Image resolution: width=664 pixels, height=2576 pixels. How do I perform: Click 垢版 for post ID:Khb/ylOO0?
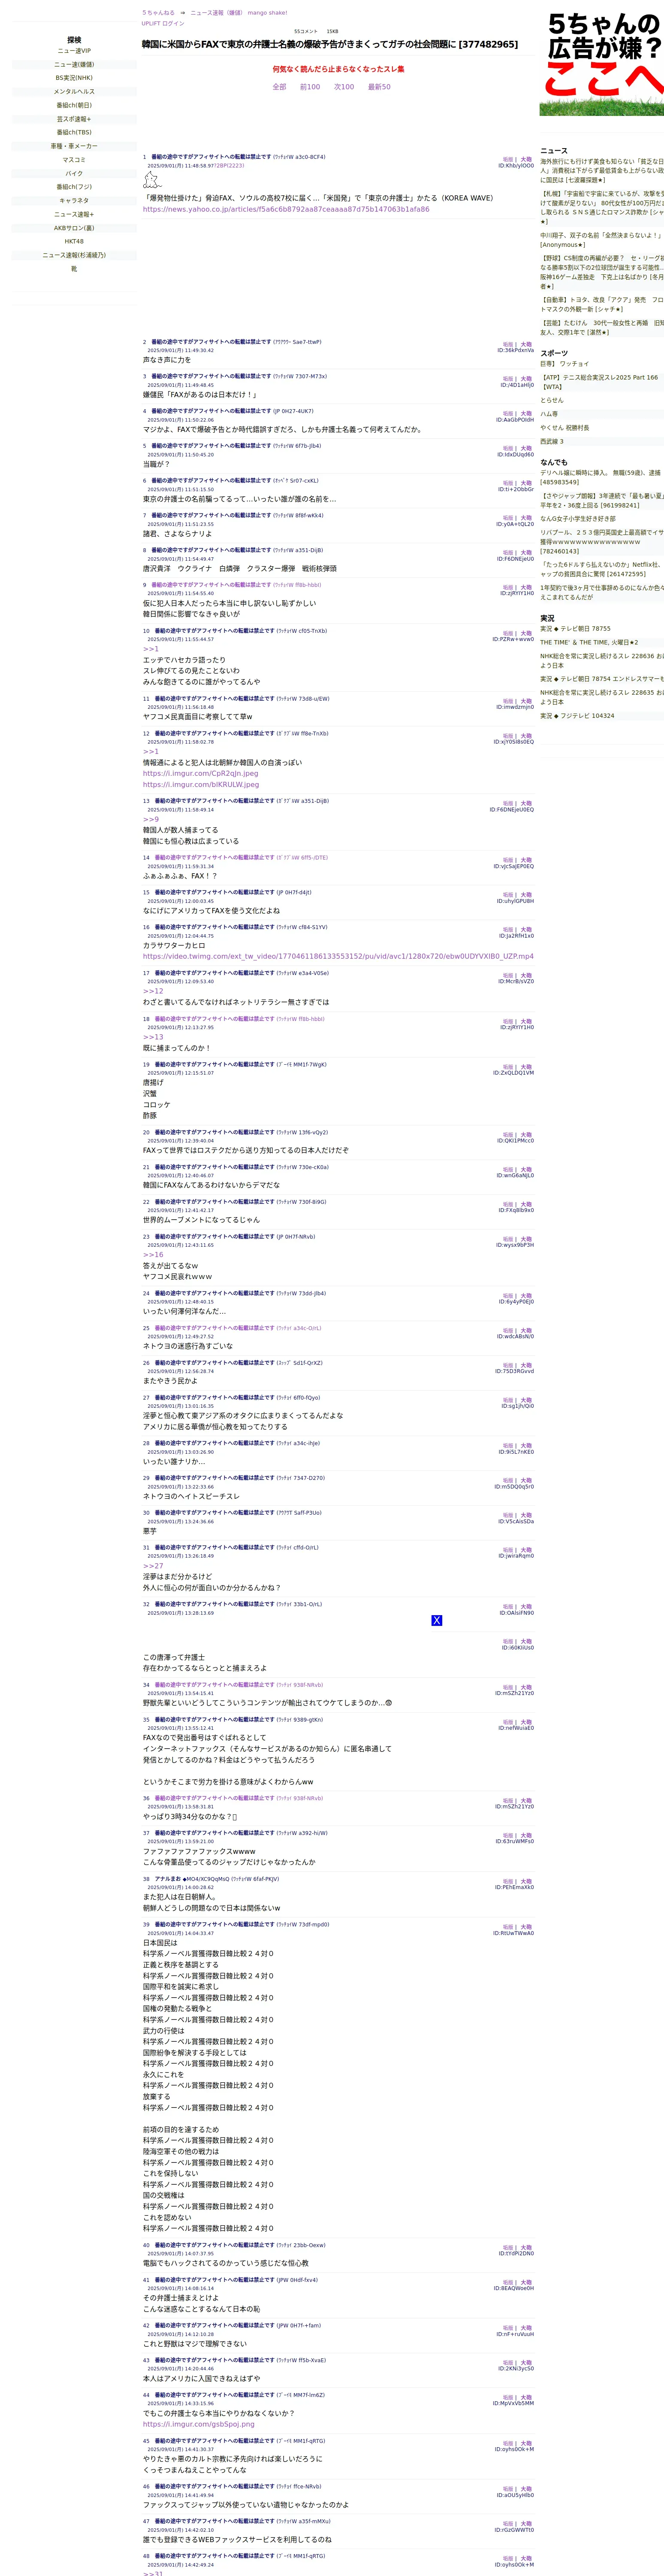pyautogui.click(x=508, y=160)
